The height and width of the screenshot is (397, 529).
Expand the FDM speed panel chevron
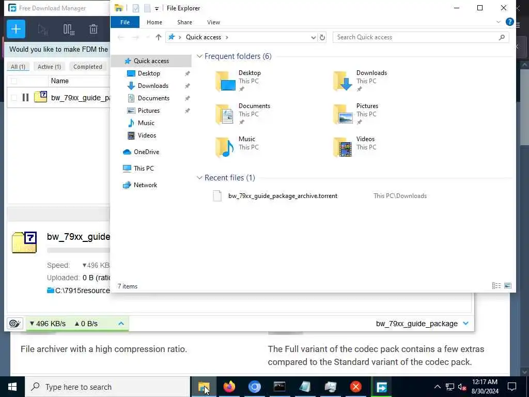tap(121, 324)
